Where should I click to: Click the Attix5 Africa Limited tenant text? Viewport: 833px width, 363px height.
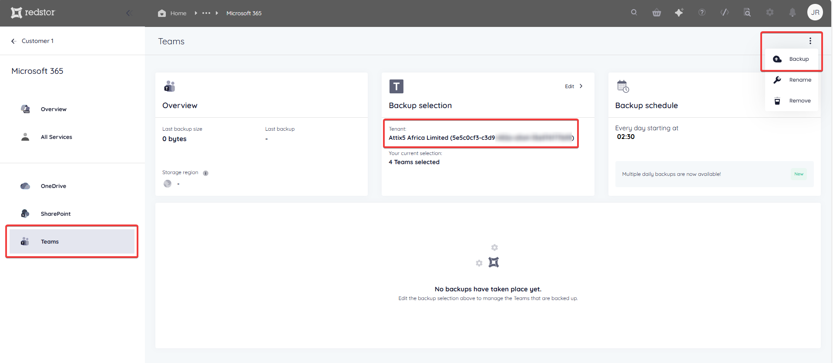[481, 138]
